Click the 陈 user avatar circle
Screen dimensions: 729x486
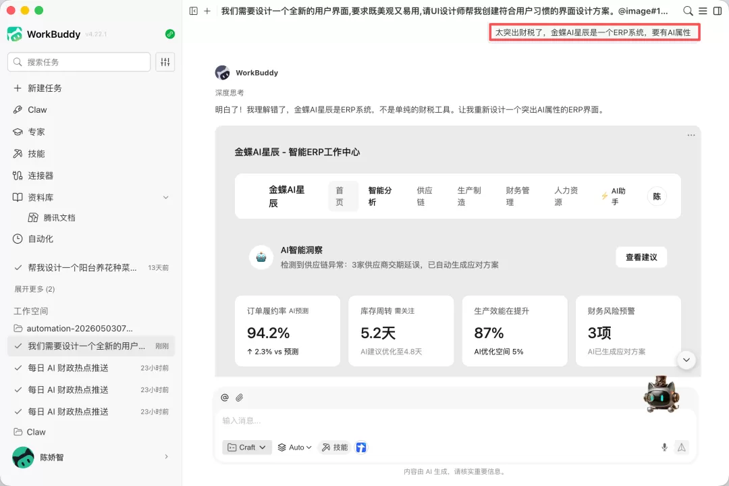click(x=657, y=196)
